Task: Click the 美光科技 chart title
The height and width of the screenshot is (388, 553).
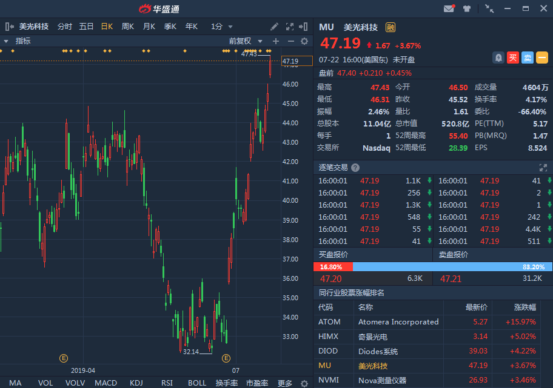Action: 33,27
